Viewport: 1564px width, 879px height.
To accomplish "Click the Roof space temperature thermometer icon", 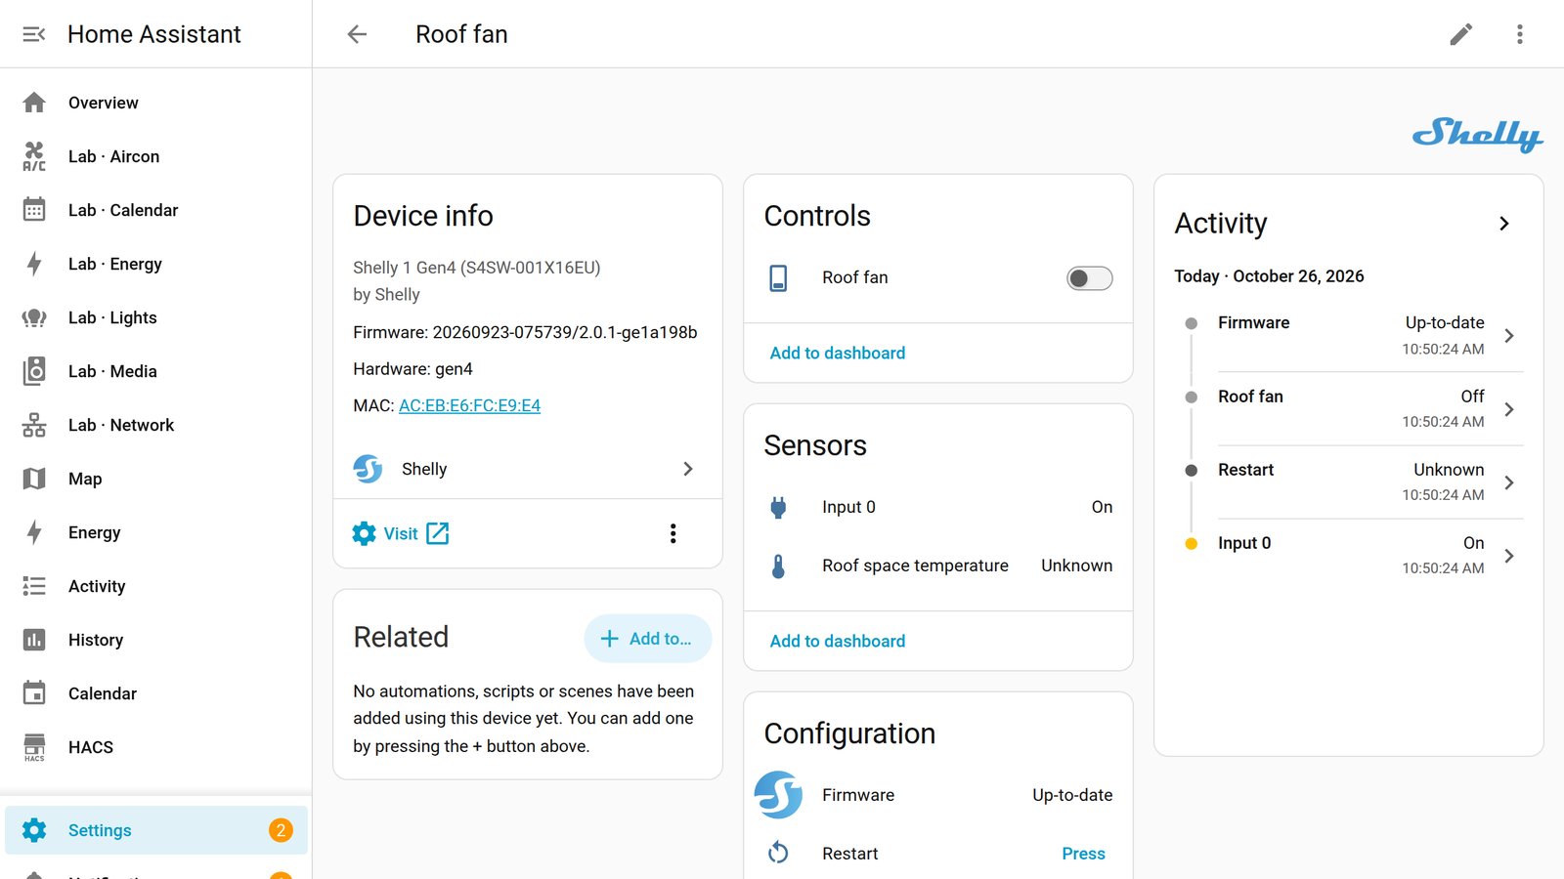I will [778, 565].
